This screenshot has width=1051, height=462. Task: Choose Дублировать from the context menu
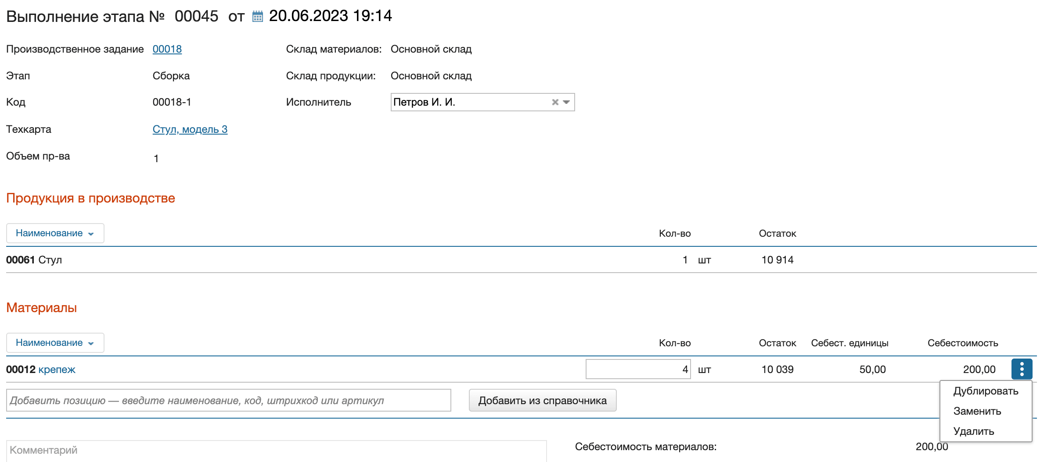click(986, 391)
